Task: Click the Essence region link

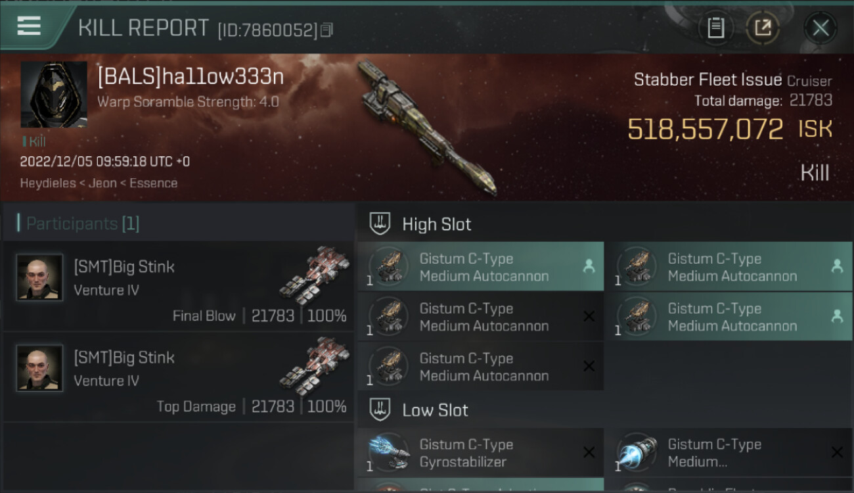Action: pyautogui.click(x=154, y=183)
